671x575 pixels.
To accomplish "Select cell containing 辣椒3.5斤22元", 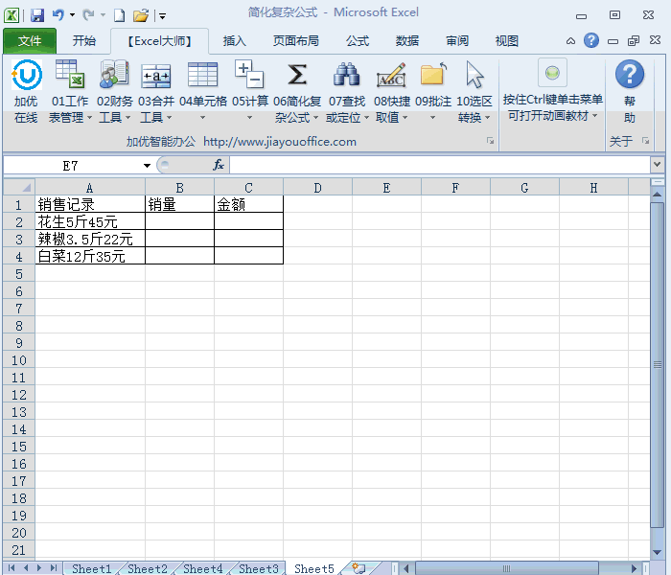I will 90,239.
